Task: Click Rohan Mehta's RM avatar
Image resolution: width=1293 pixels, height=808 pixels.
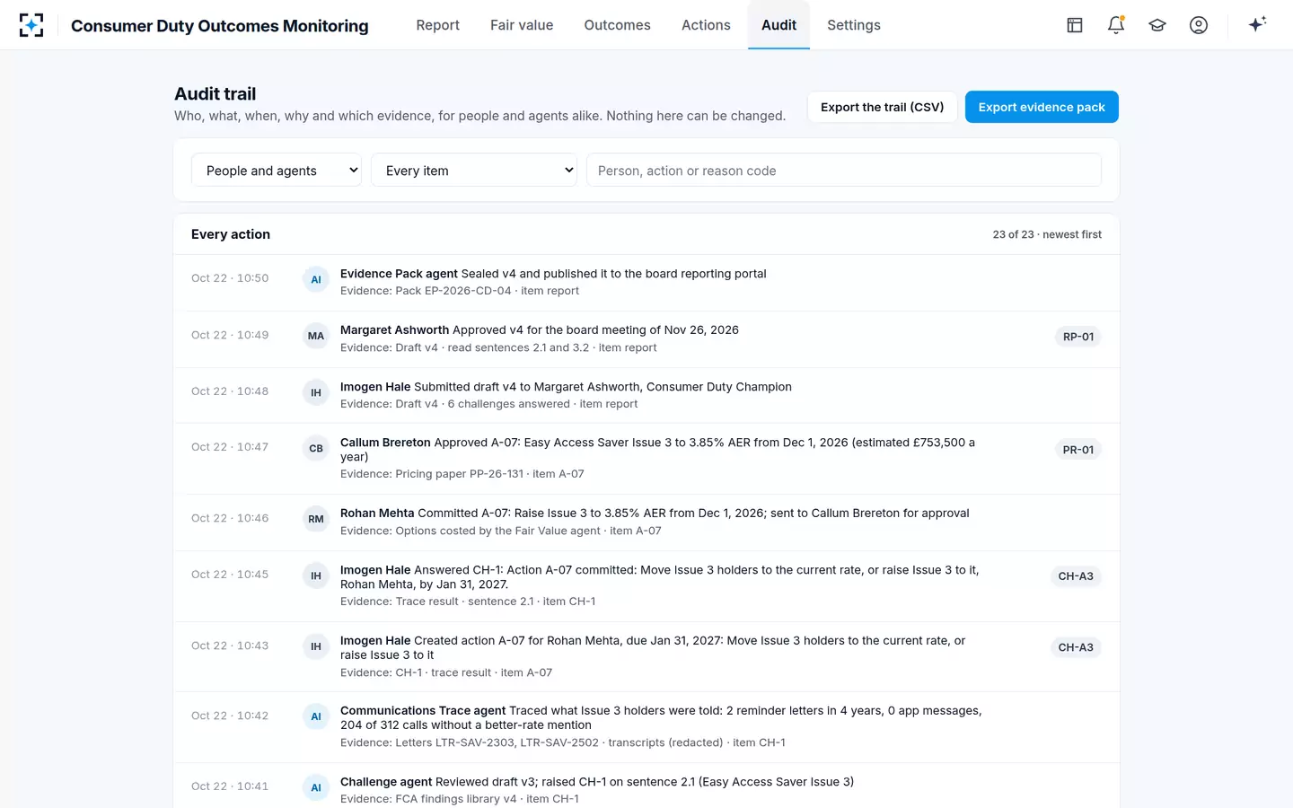Action: (316, 519)
